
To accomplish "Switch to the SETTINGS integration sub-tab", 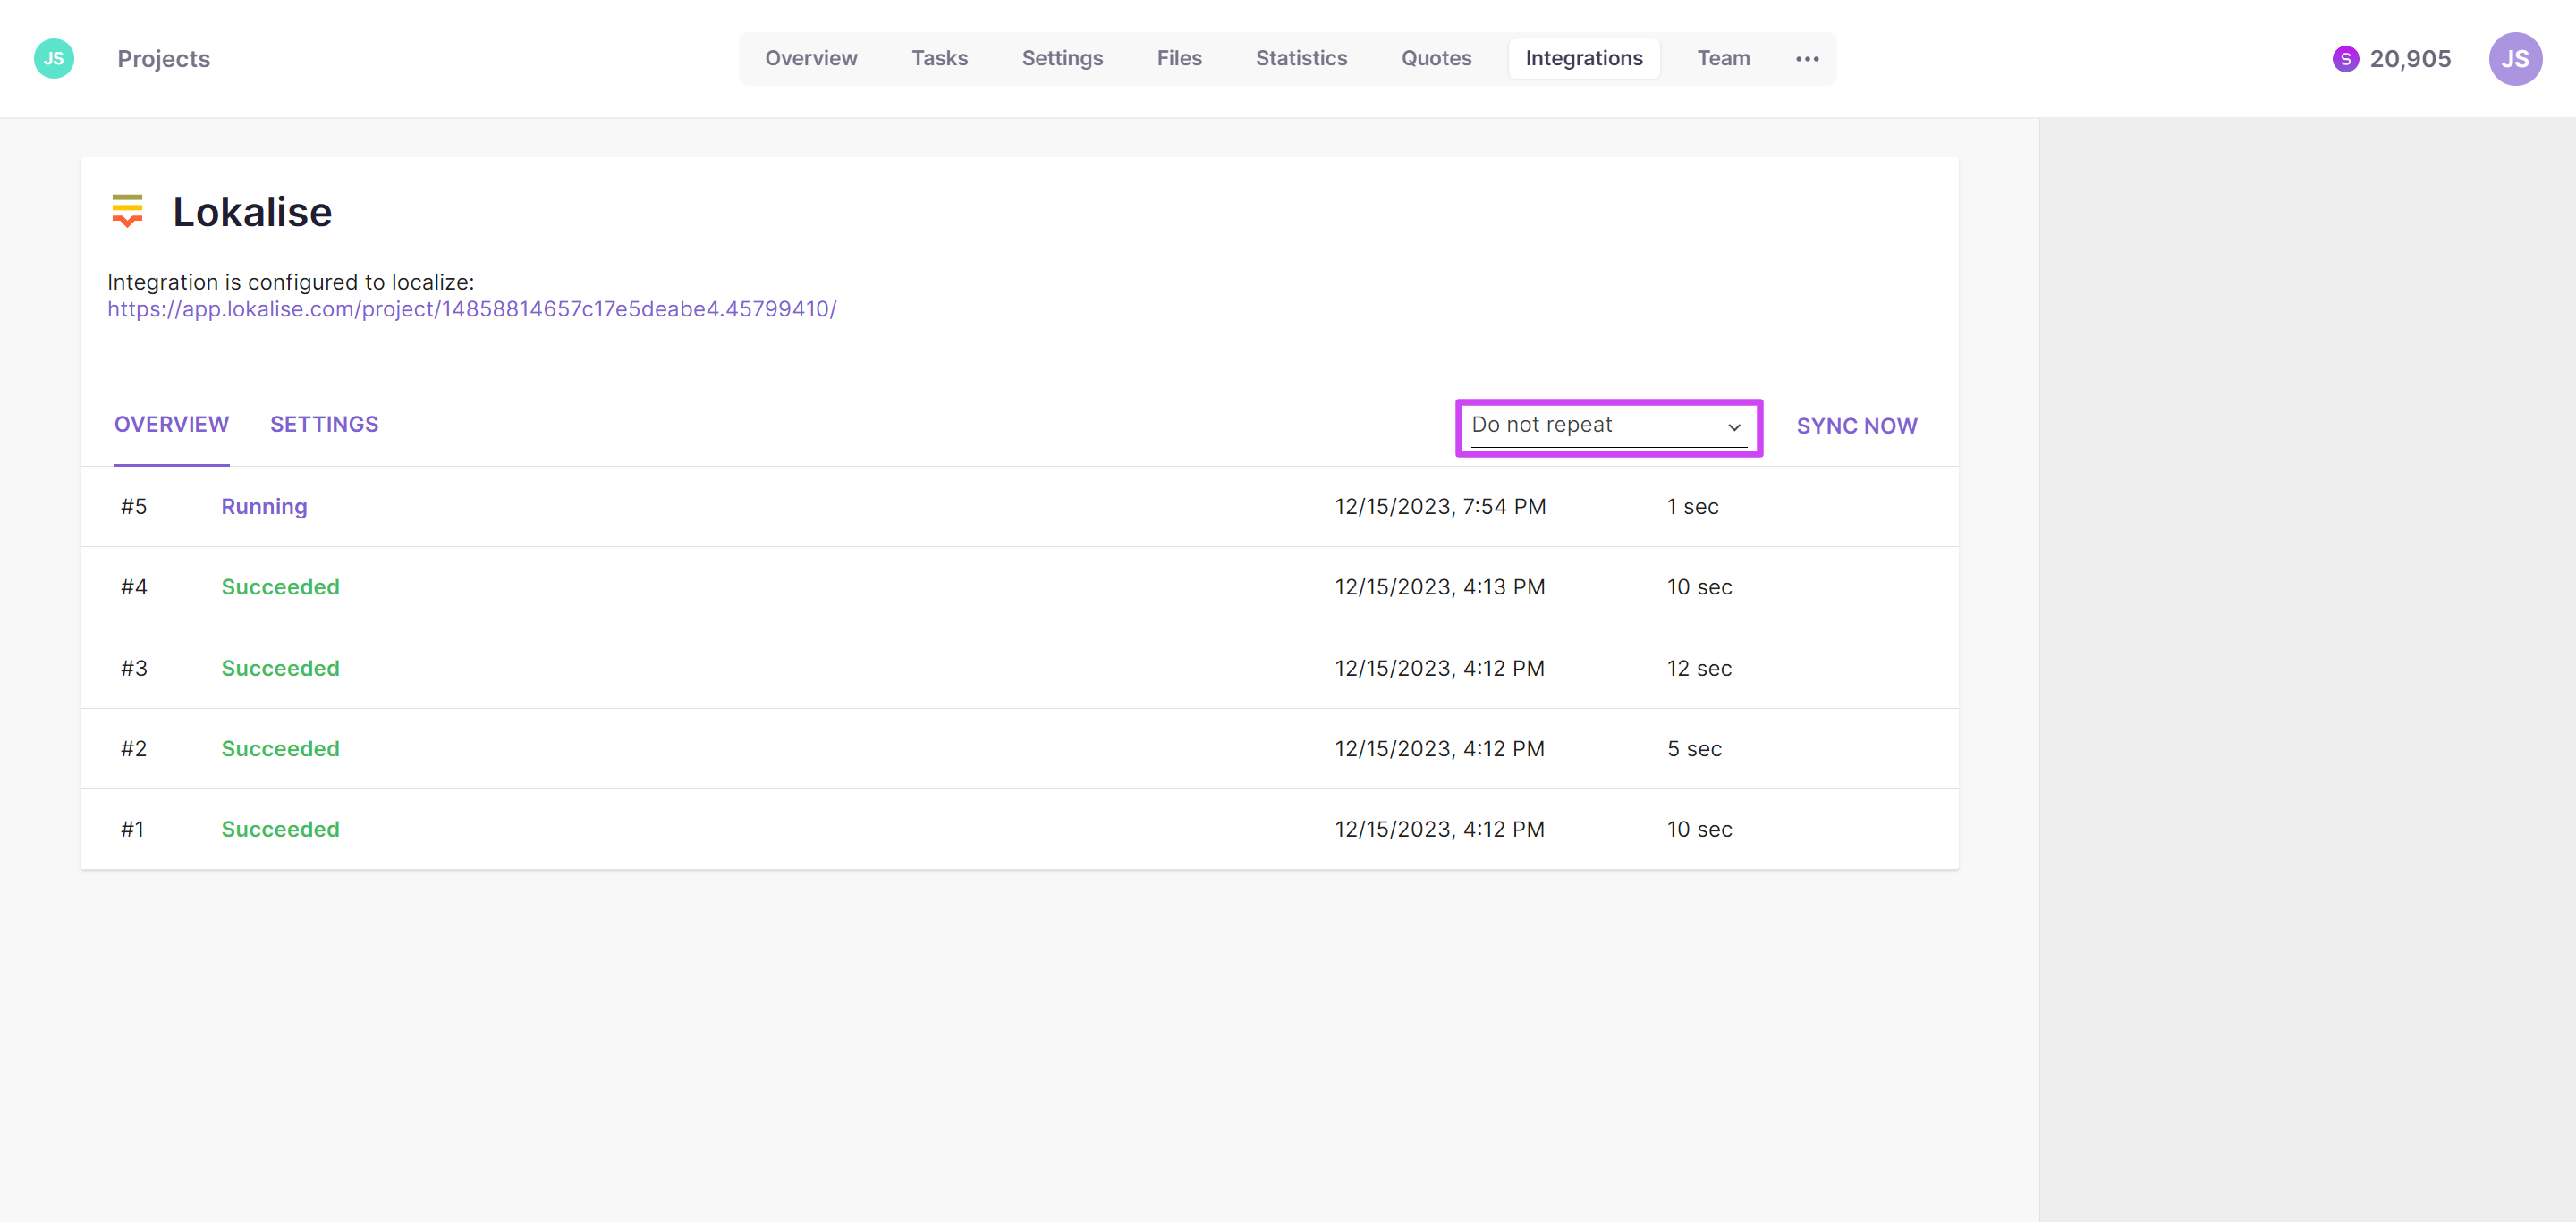I will click(324, 425).
